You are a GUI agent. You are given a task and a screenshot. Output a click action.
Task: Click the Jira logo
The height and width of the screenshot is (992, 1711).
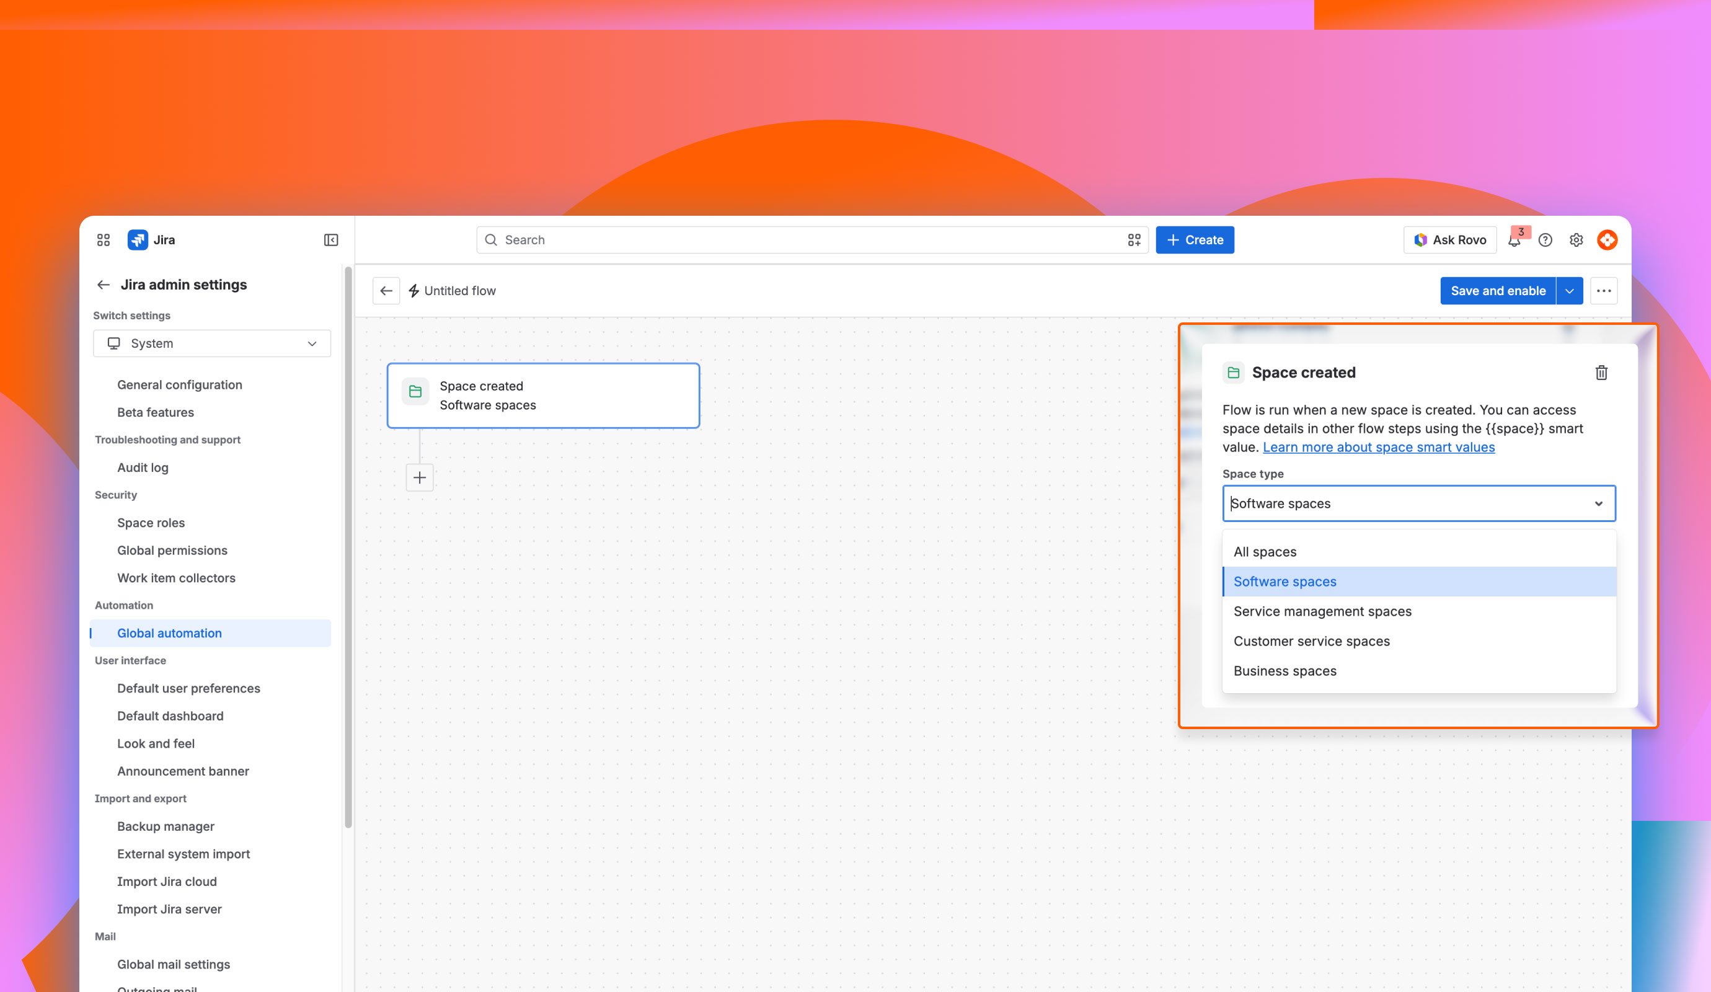[138, 240]
